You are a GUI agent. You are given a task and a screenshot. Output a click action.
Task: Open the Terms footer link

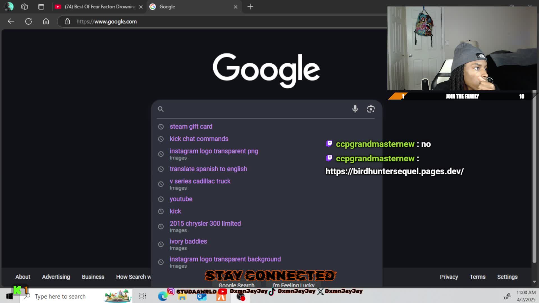(x=478, y=277)
